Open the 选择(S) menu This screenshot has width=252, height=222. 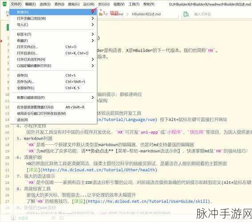pos(45,4)
